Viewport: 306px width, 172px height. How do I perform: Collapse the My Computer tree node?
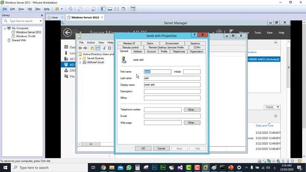pyautogui.click(x=5, y=28)
